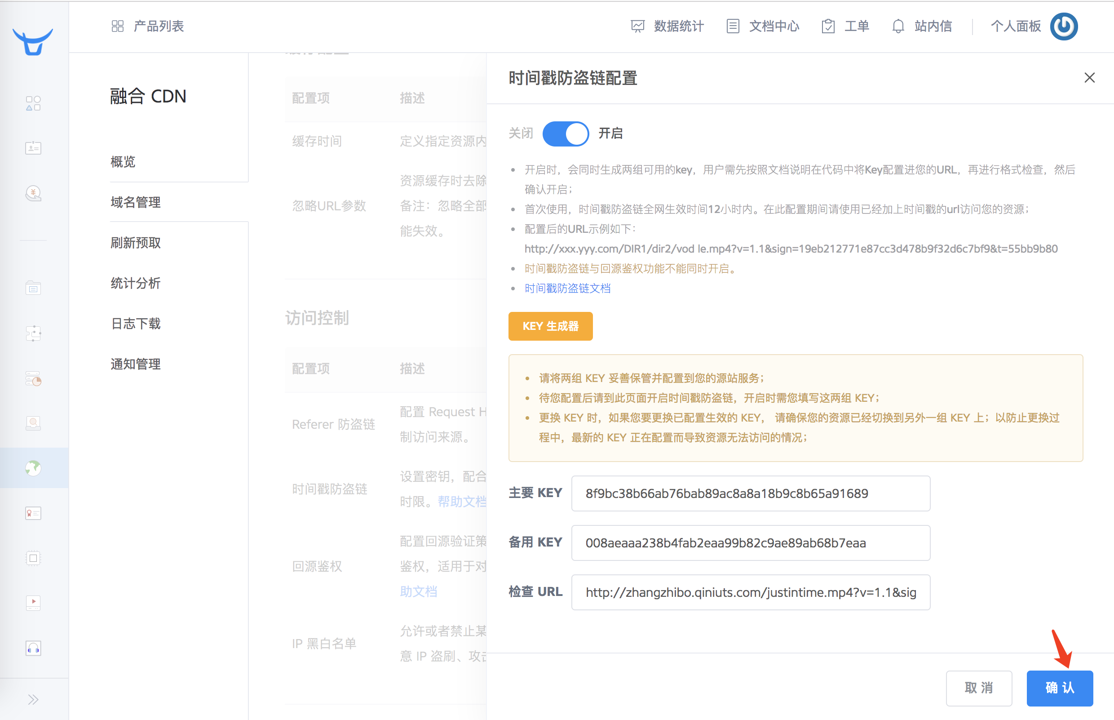The height and width of the screenshot is (720, 1114).
Task: Select the CDN globe icon in sidebar
Action: point(33,467)
